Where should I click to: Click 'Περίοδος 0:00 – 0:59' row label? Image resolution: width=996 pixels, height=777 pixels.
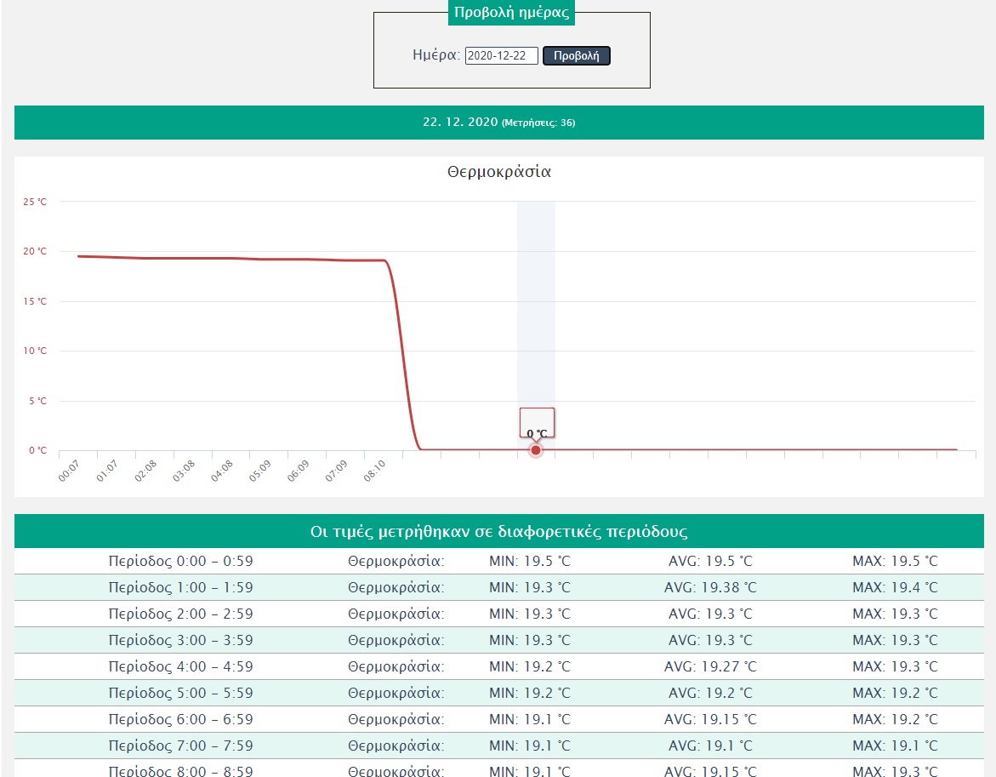[x=180, y=561]
